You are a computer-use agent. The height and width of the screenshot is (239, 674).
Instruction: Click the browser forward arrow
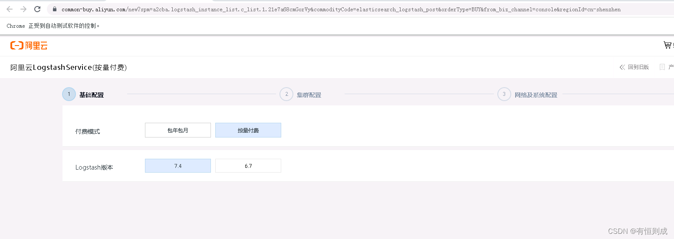pyautogui.click(x=23, y=9)
